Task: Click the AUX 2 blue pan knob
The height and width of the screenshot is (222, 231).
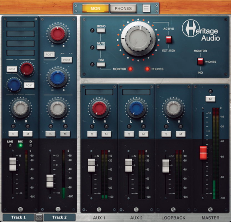Action: [136, 109]
